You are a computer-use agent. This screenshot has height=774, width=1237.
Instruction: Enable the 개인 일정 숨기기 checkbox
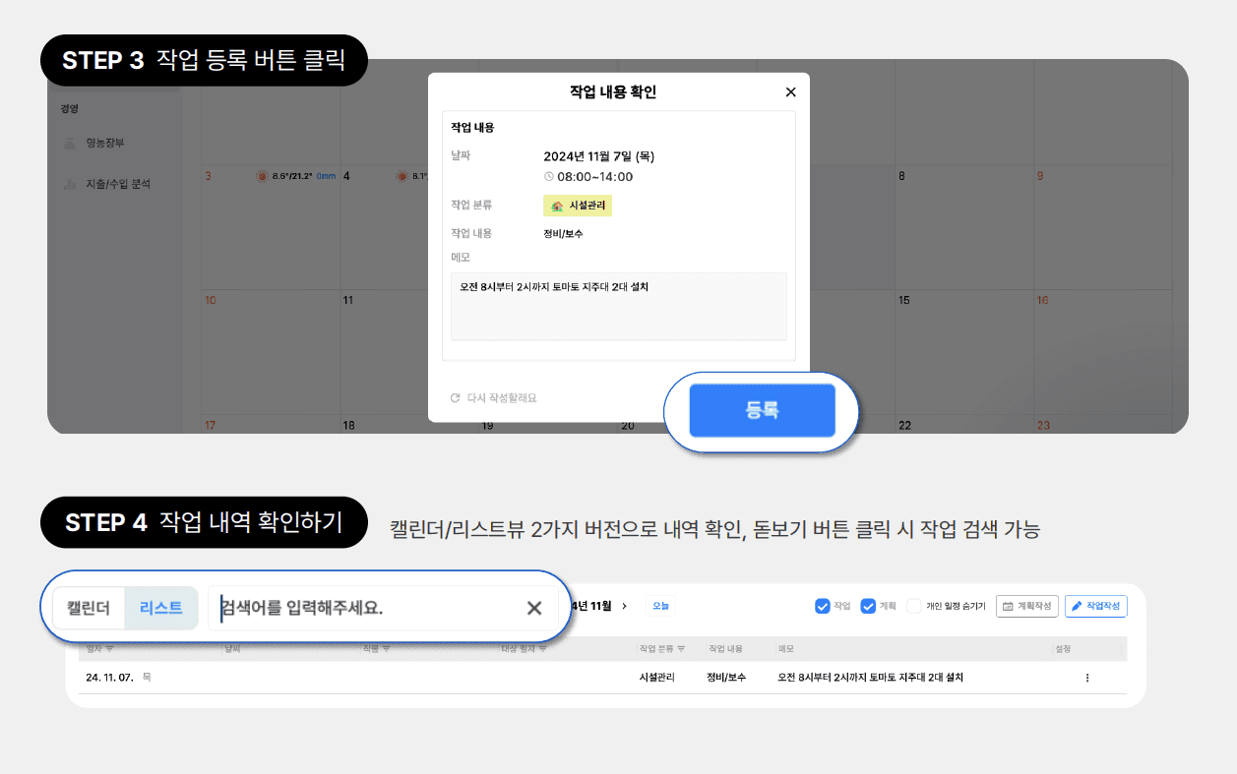pos(913,606)
